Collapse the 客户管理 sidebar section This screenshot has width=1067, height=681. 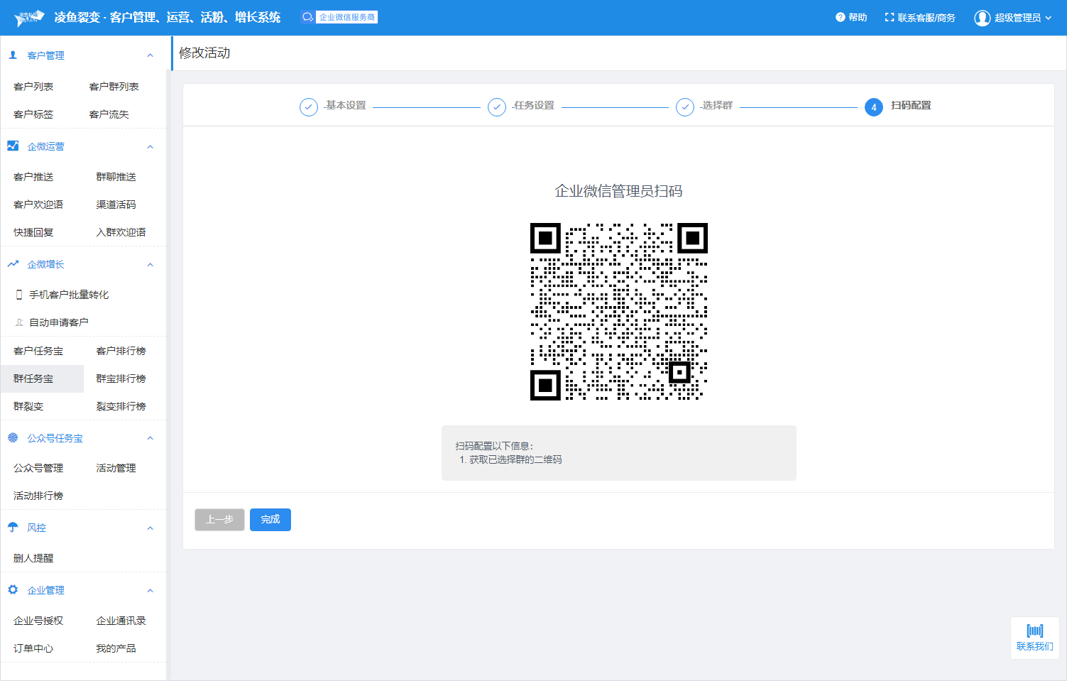coord(150,55)
